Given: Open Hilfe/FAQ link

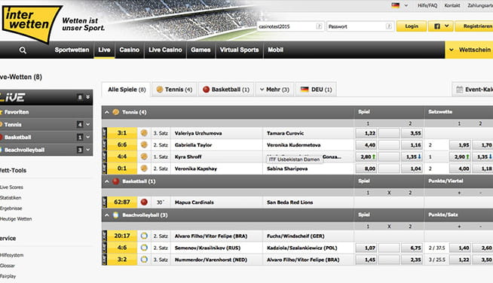Looking at the screenshot, I should click(x=427, y=5).
